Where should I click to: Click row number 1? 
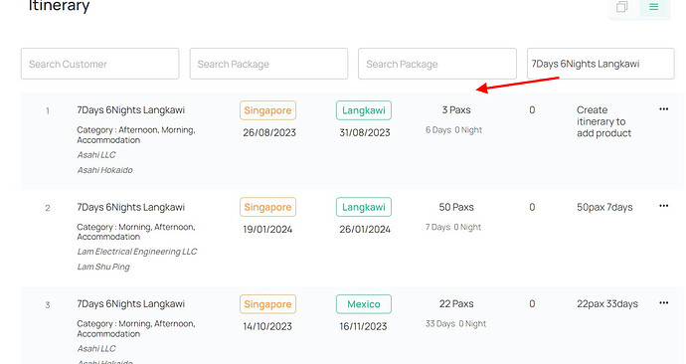[48, 111]
